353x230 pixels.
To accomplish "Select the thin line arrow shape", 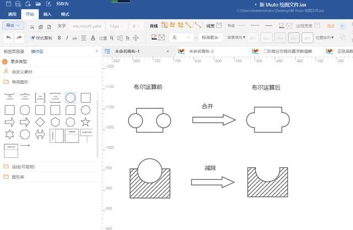I will click(x=25, y=146).
